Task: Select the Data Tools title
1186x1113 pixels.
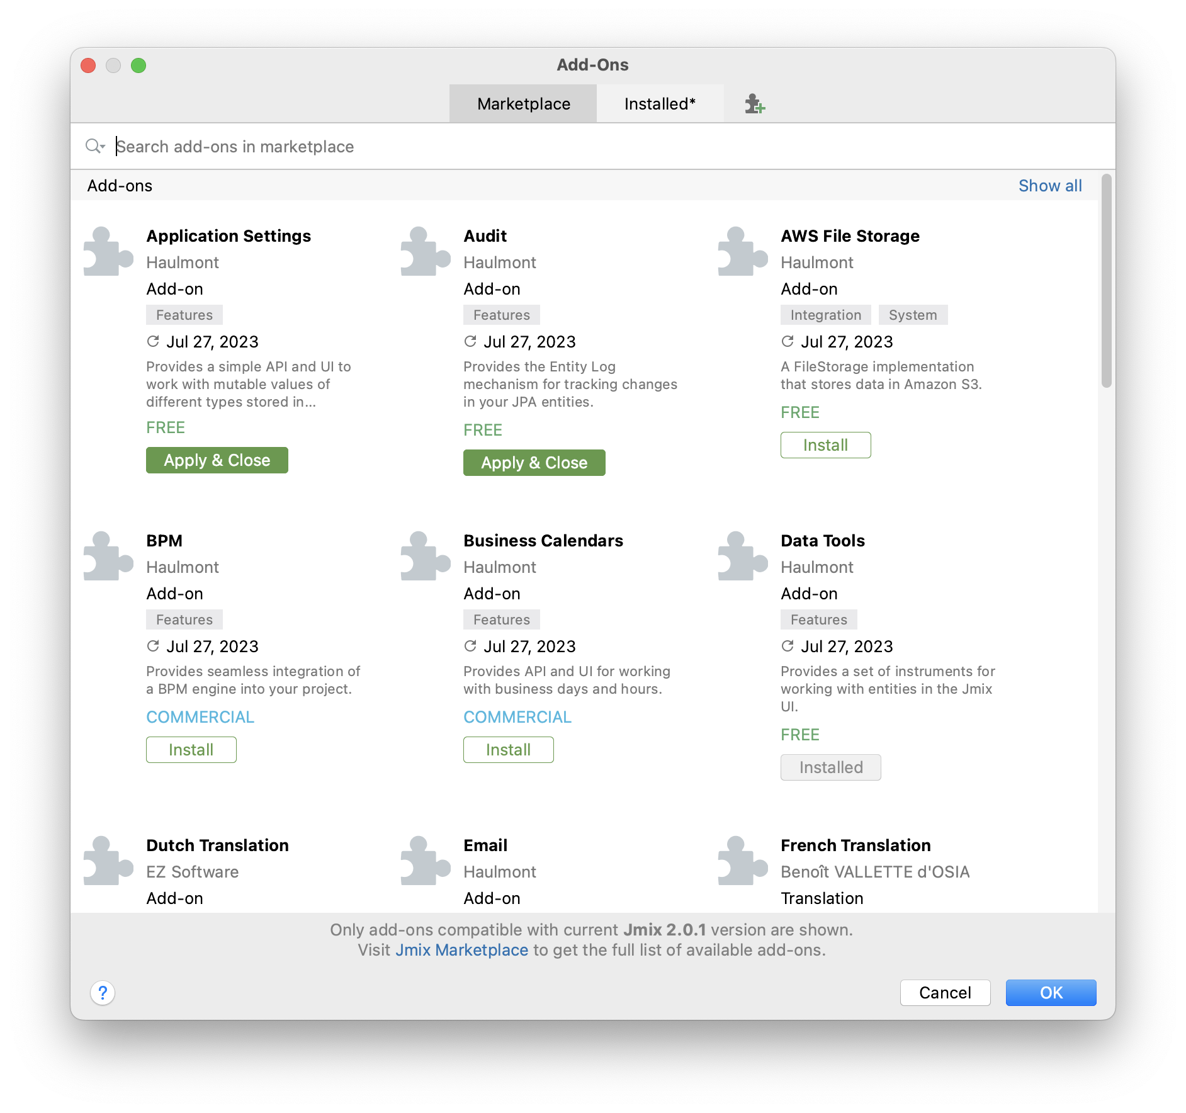Action: pyautogui.click(x=823, y=541)
